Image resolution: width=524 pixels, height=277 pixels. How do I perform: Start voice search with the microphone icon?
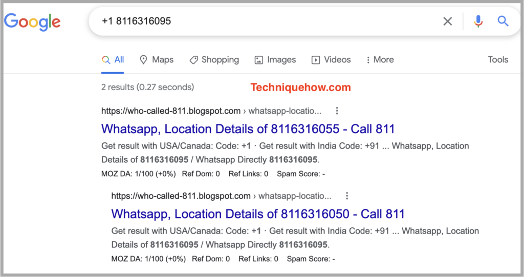pyautogui.click(x=478, y=22)
